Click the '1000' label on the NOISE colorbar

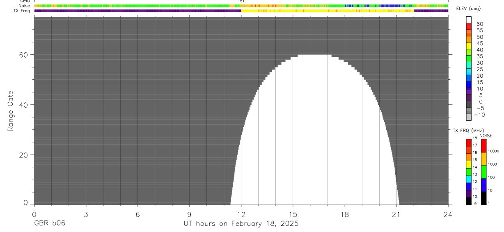(x=493, y=164)
